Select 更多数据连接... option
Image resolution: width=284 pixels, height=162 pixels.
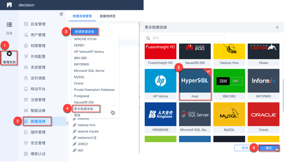coord(85,109)
